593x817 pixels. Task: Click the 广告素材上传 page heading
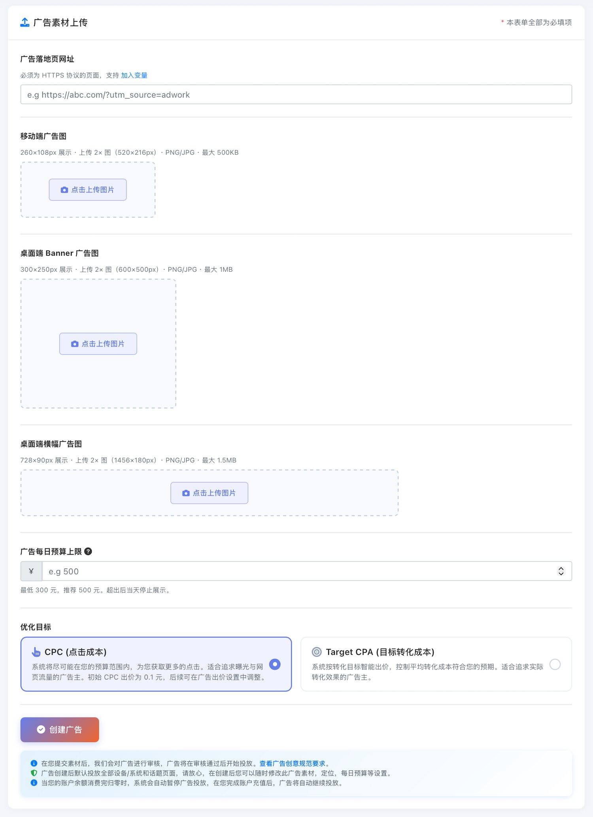click(60, 23)
